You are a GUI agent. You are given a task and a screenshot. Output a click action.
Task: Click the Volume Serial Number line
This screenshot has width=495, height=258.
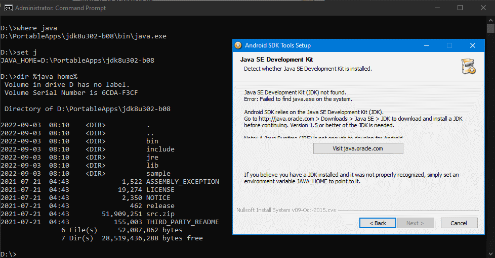[x=71, y=92]
